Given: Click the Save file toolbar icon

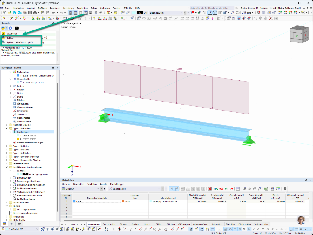Looking at the screenshot, I should click(30, 13).
